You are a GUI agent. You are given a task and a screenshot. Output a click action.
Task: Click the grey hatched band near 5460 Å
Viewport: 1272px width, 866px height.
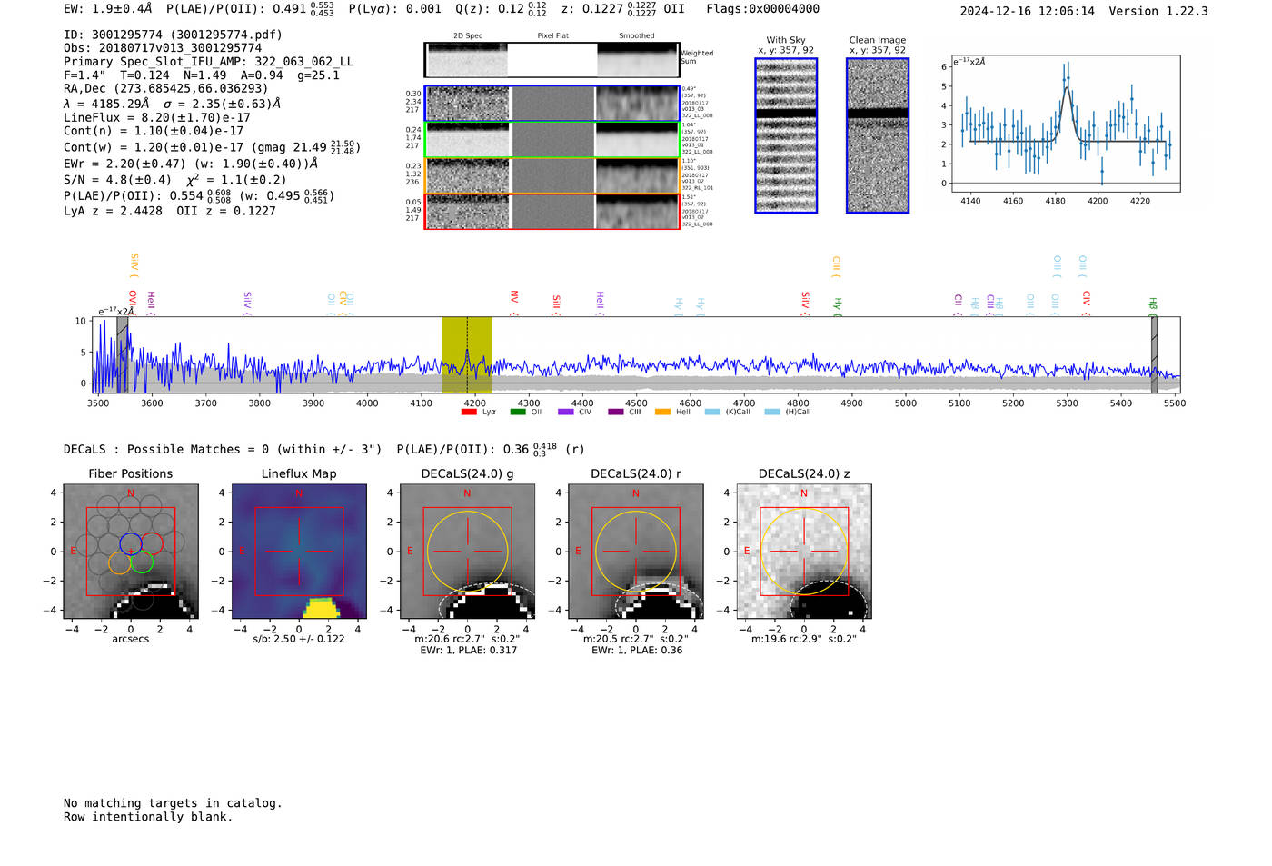point(1154,355)
